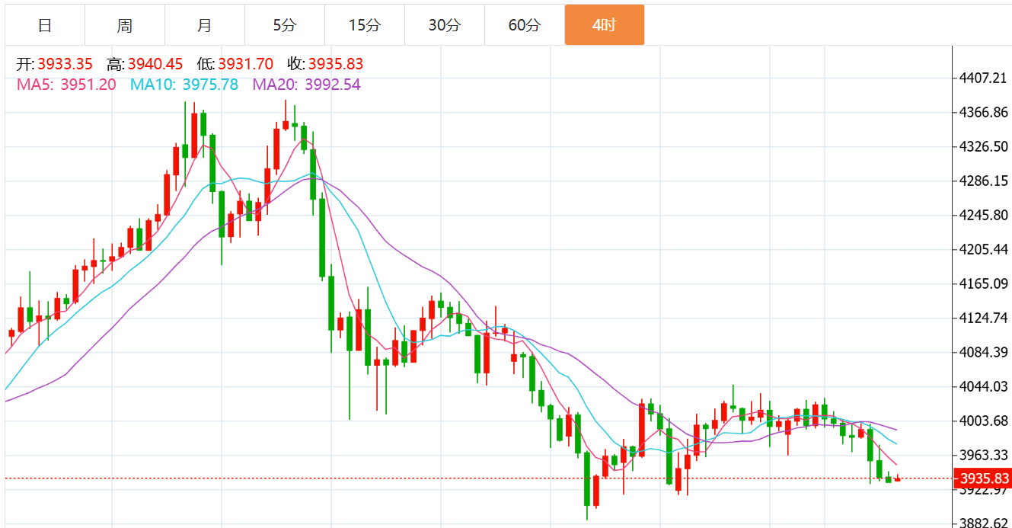
Task: Click the low price 3931.70
Action: coord(245,64)
